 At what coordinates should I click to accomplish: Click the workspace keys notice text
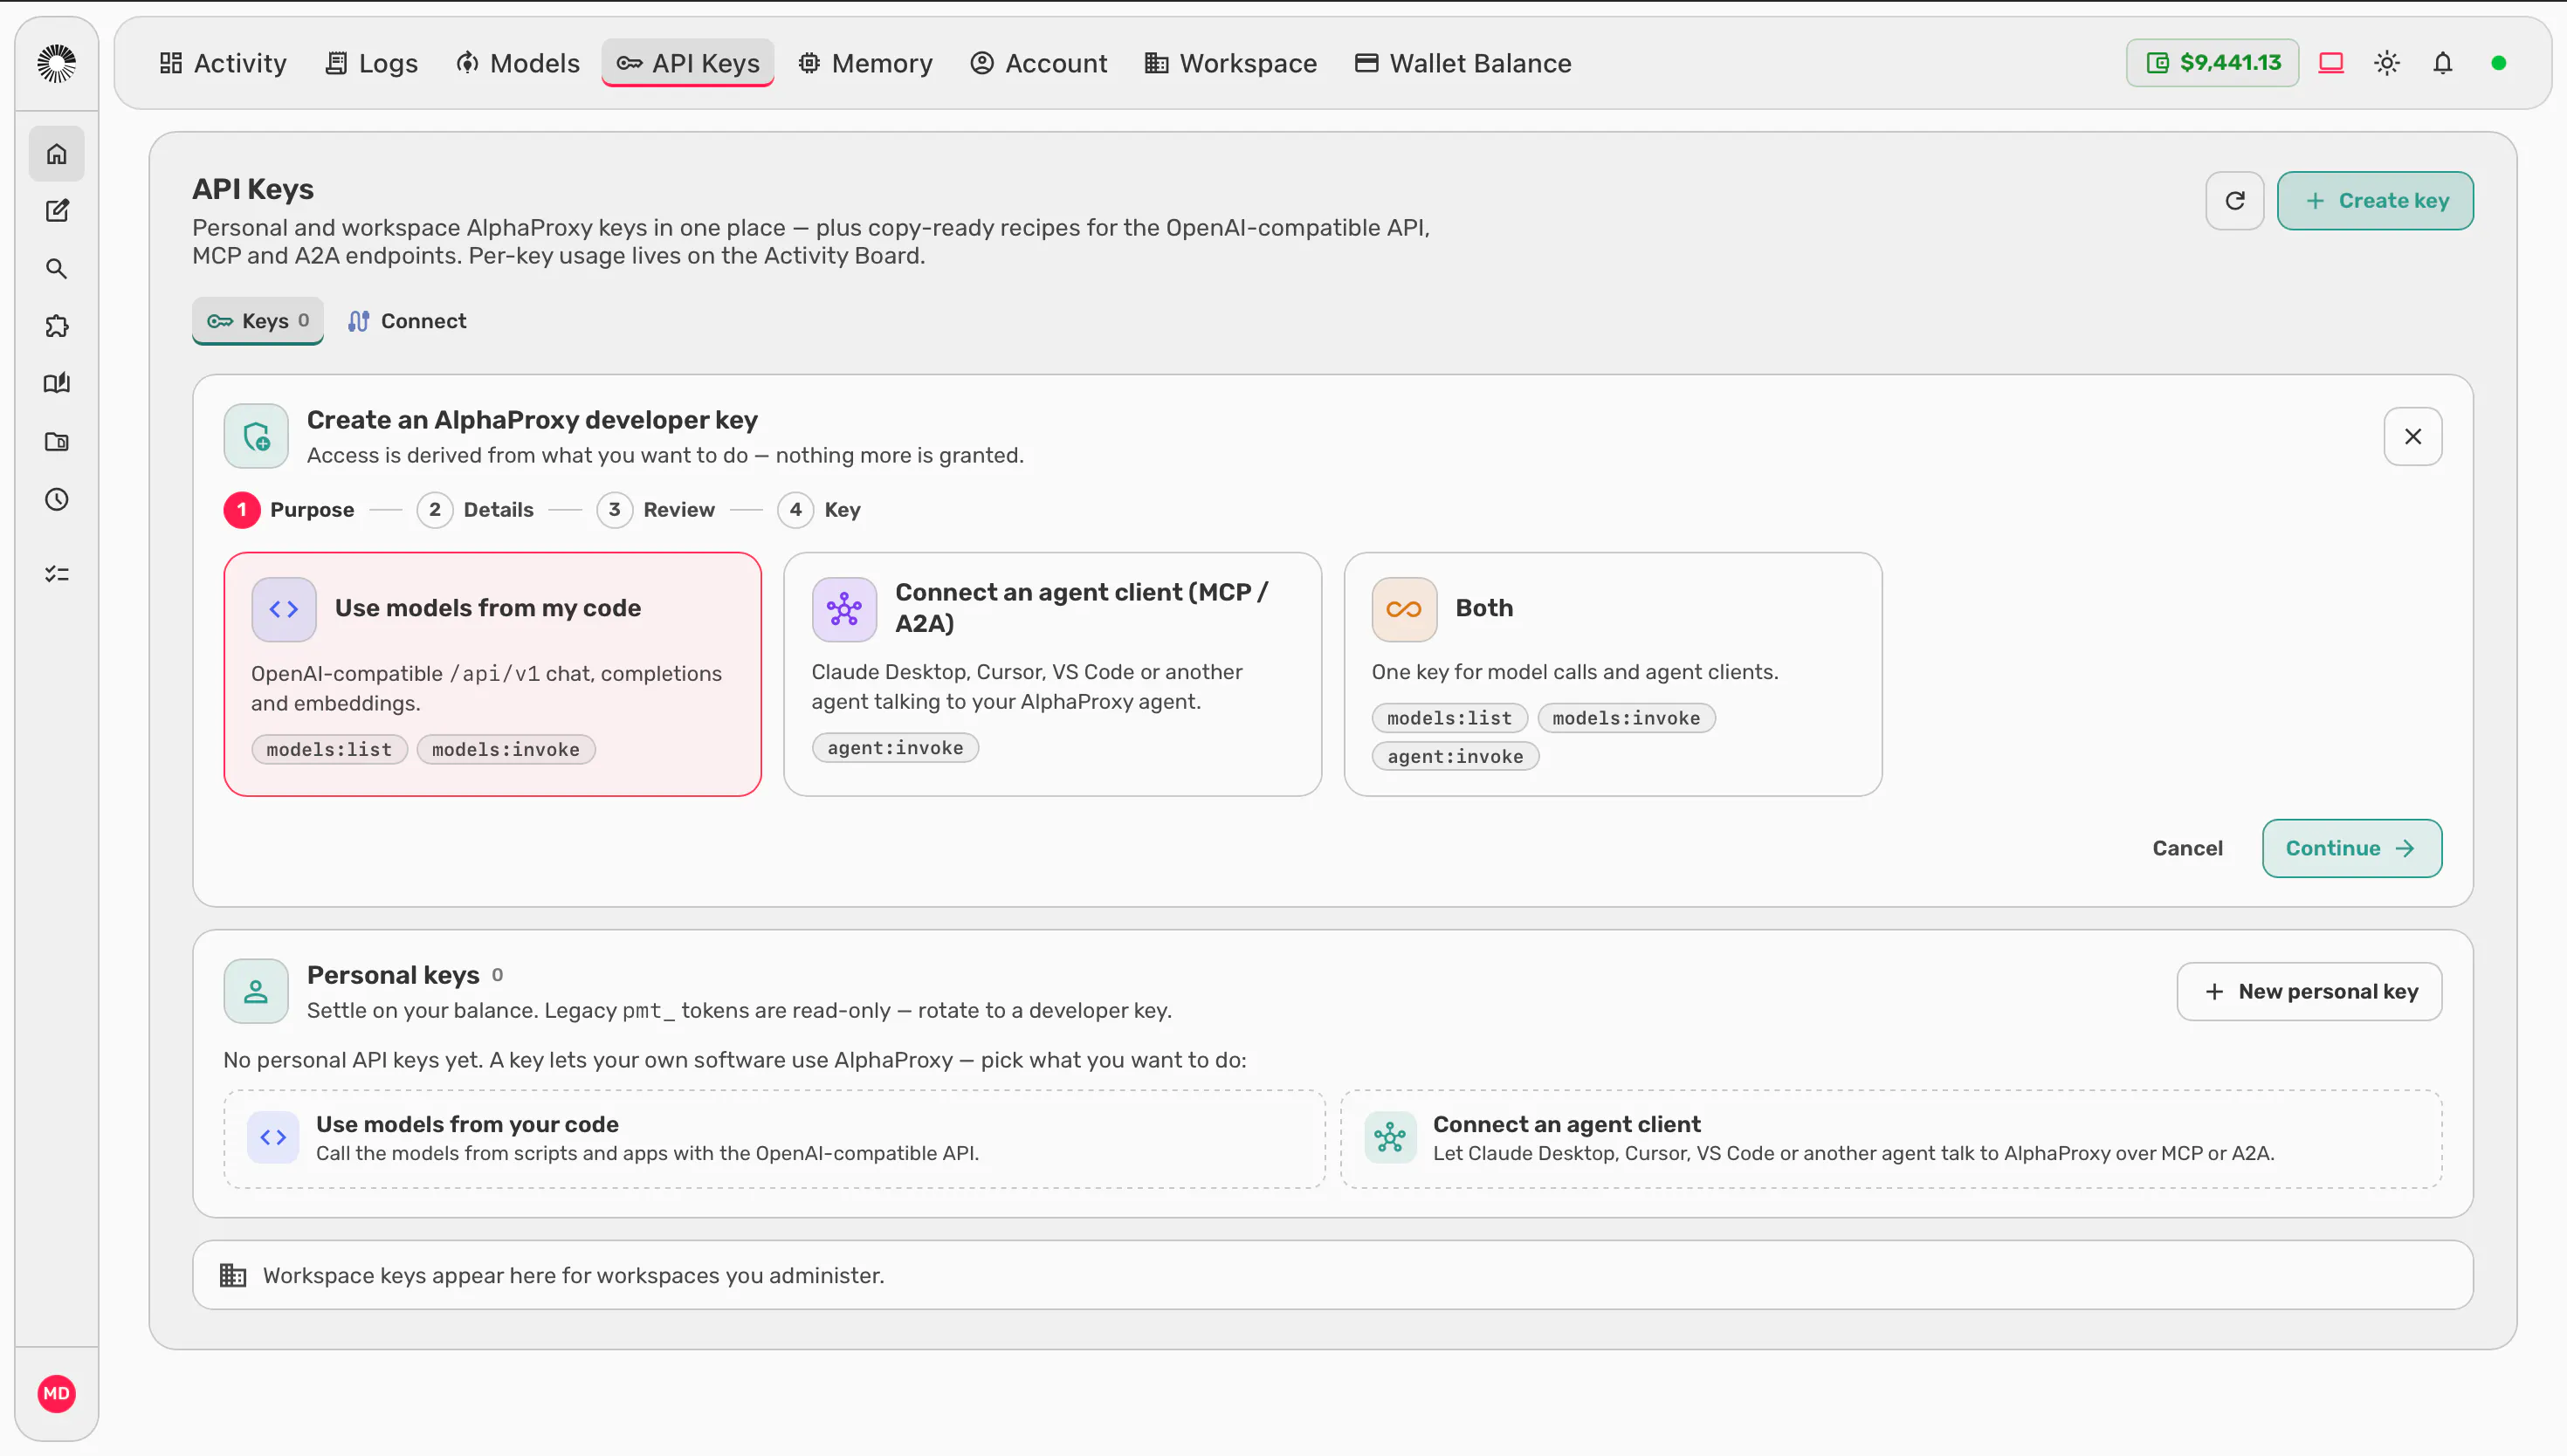click(574, 1275)
